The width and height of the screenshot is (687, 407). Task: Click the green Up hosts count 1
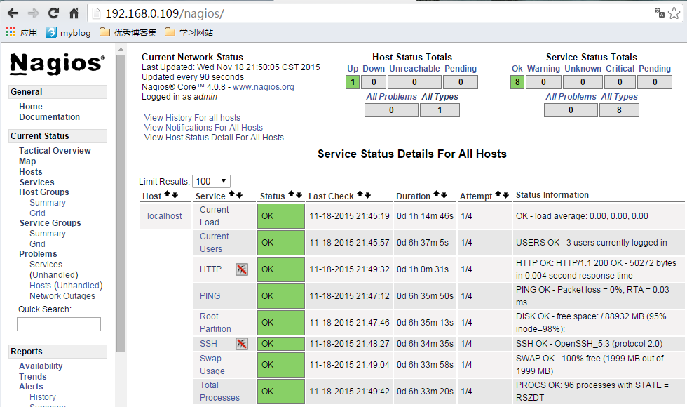tap(352, 82)
